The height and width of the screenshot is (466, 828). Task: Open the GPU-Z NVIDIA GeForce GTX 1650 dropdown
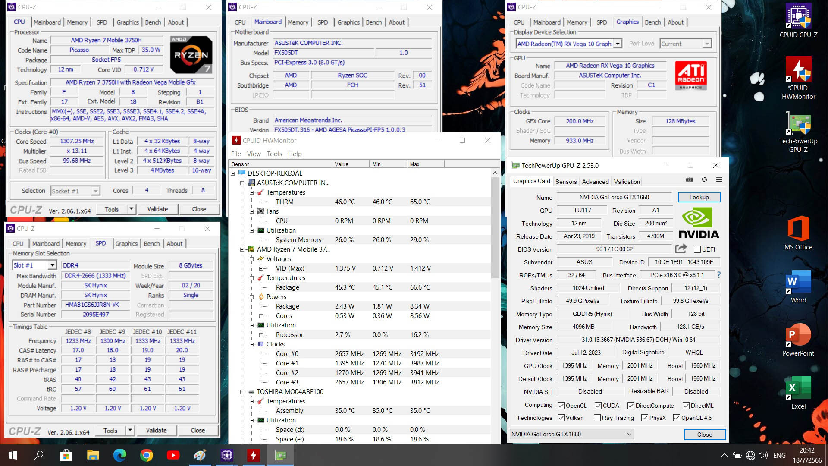572,434
